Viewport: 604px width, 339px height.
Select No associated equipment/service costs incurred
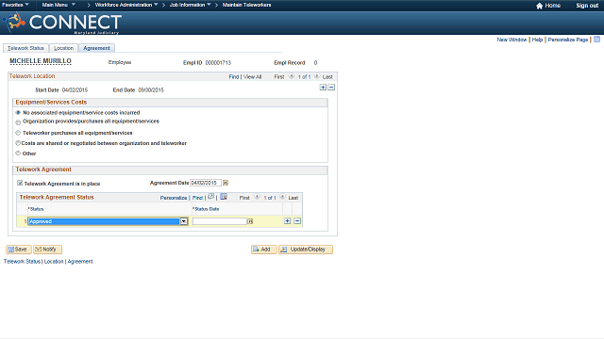tap(18, 113)
